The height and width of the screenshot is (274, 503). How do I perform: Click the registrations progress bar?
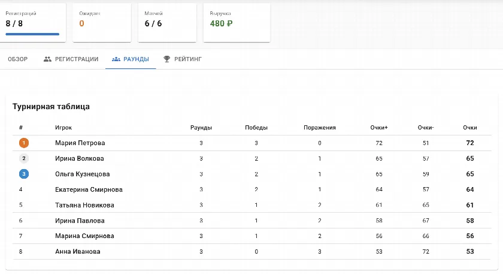[32, 34]
